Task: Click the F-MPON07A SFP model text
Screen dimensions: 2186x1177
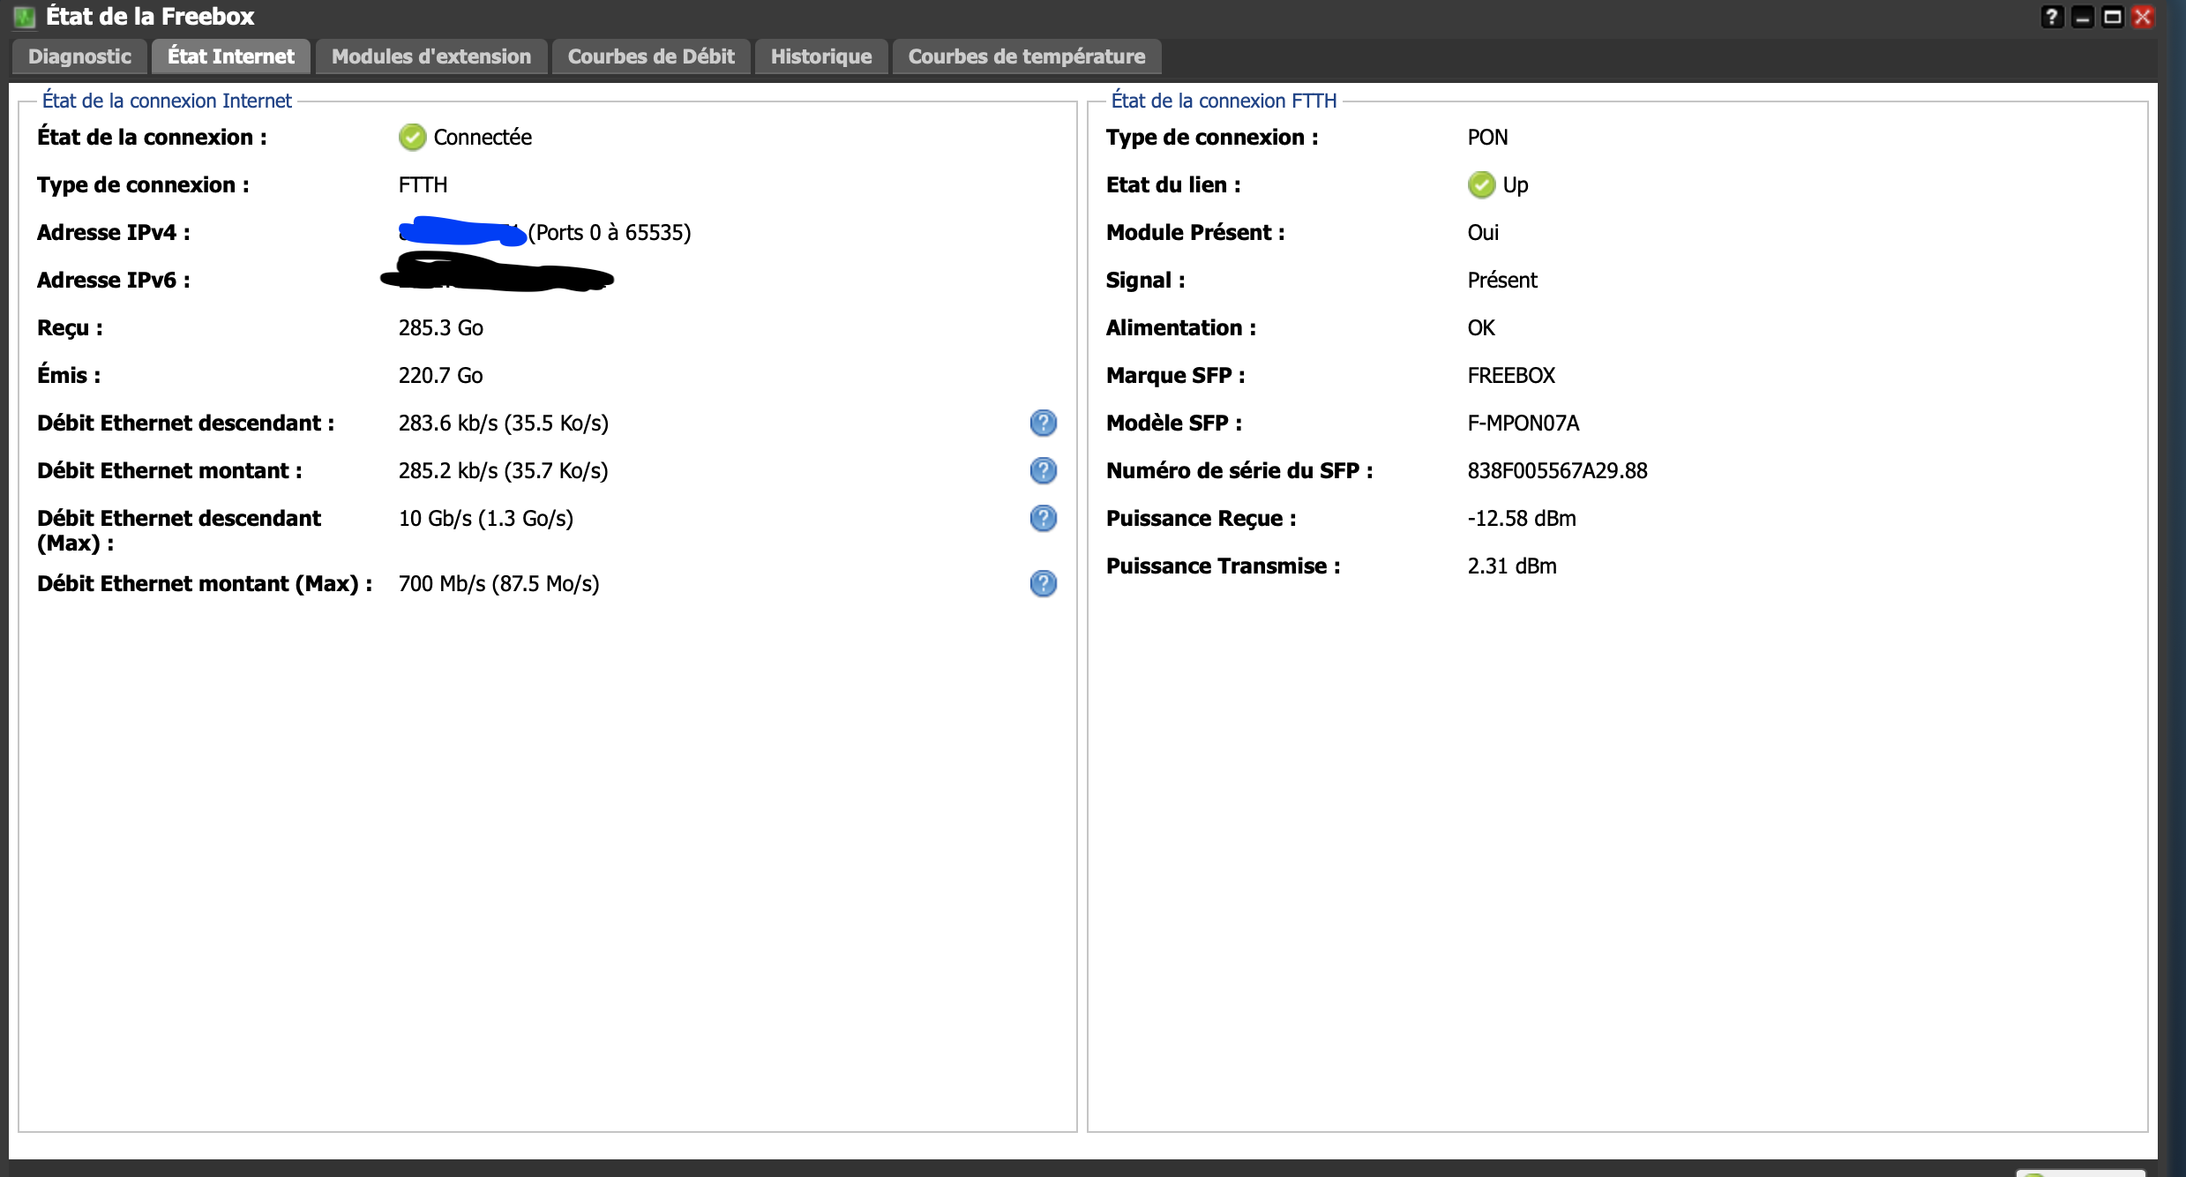Action: pyautogui.click(x=1523, y=424)
